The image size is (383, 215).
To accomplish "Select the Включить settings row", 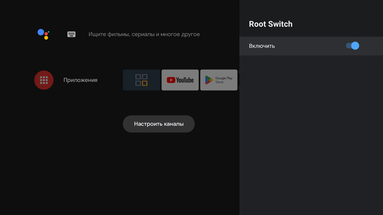I will tap(297, 46).
